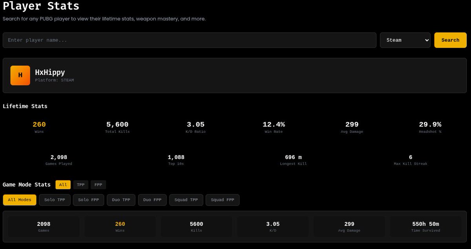Click the "Platform: STEAM" label
The width and height of the screenshot is (471, 249).
coord(55,80)
